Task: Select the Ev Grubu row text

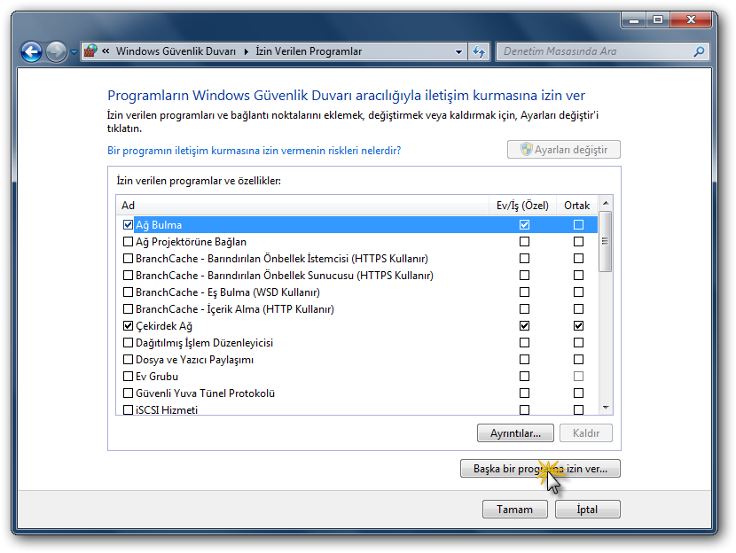Action: (x=157, y=377)
